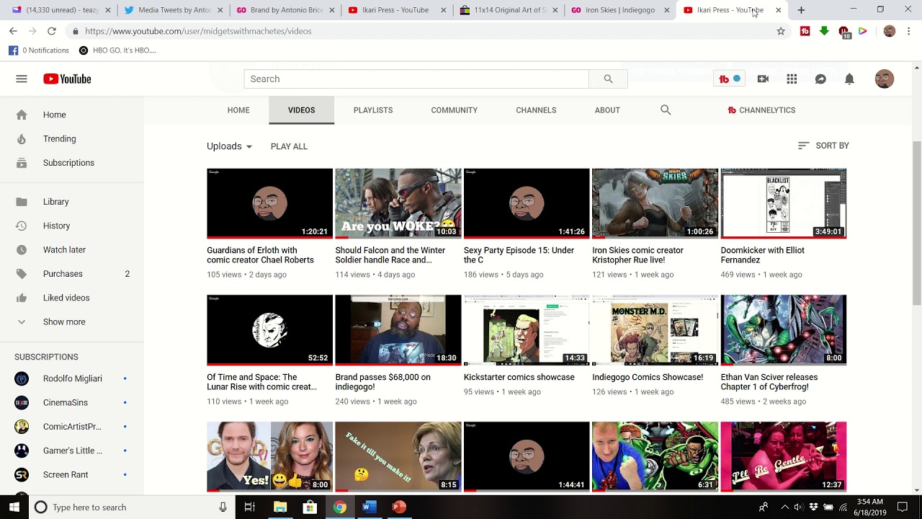Open the messages share icon

[820, 79]
